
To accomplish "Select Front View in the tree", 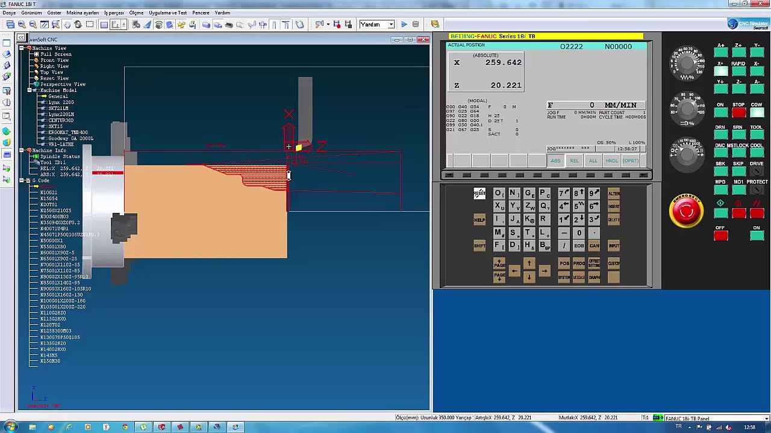I will pos(54,60).
